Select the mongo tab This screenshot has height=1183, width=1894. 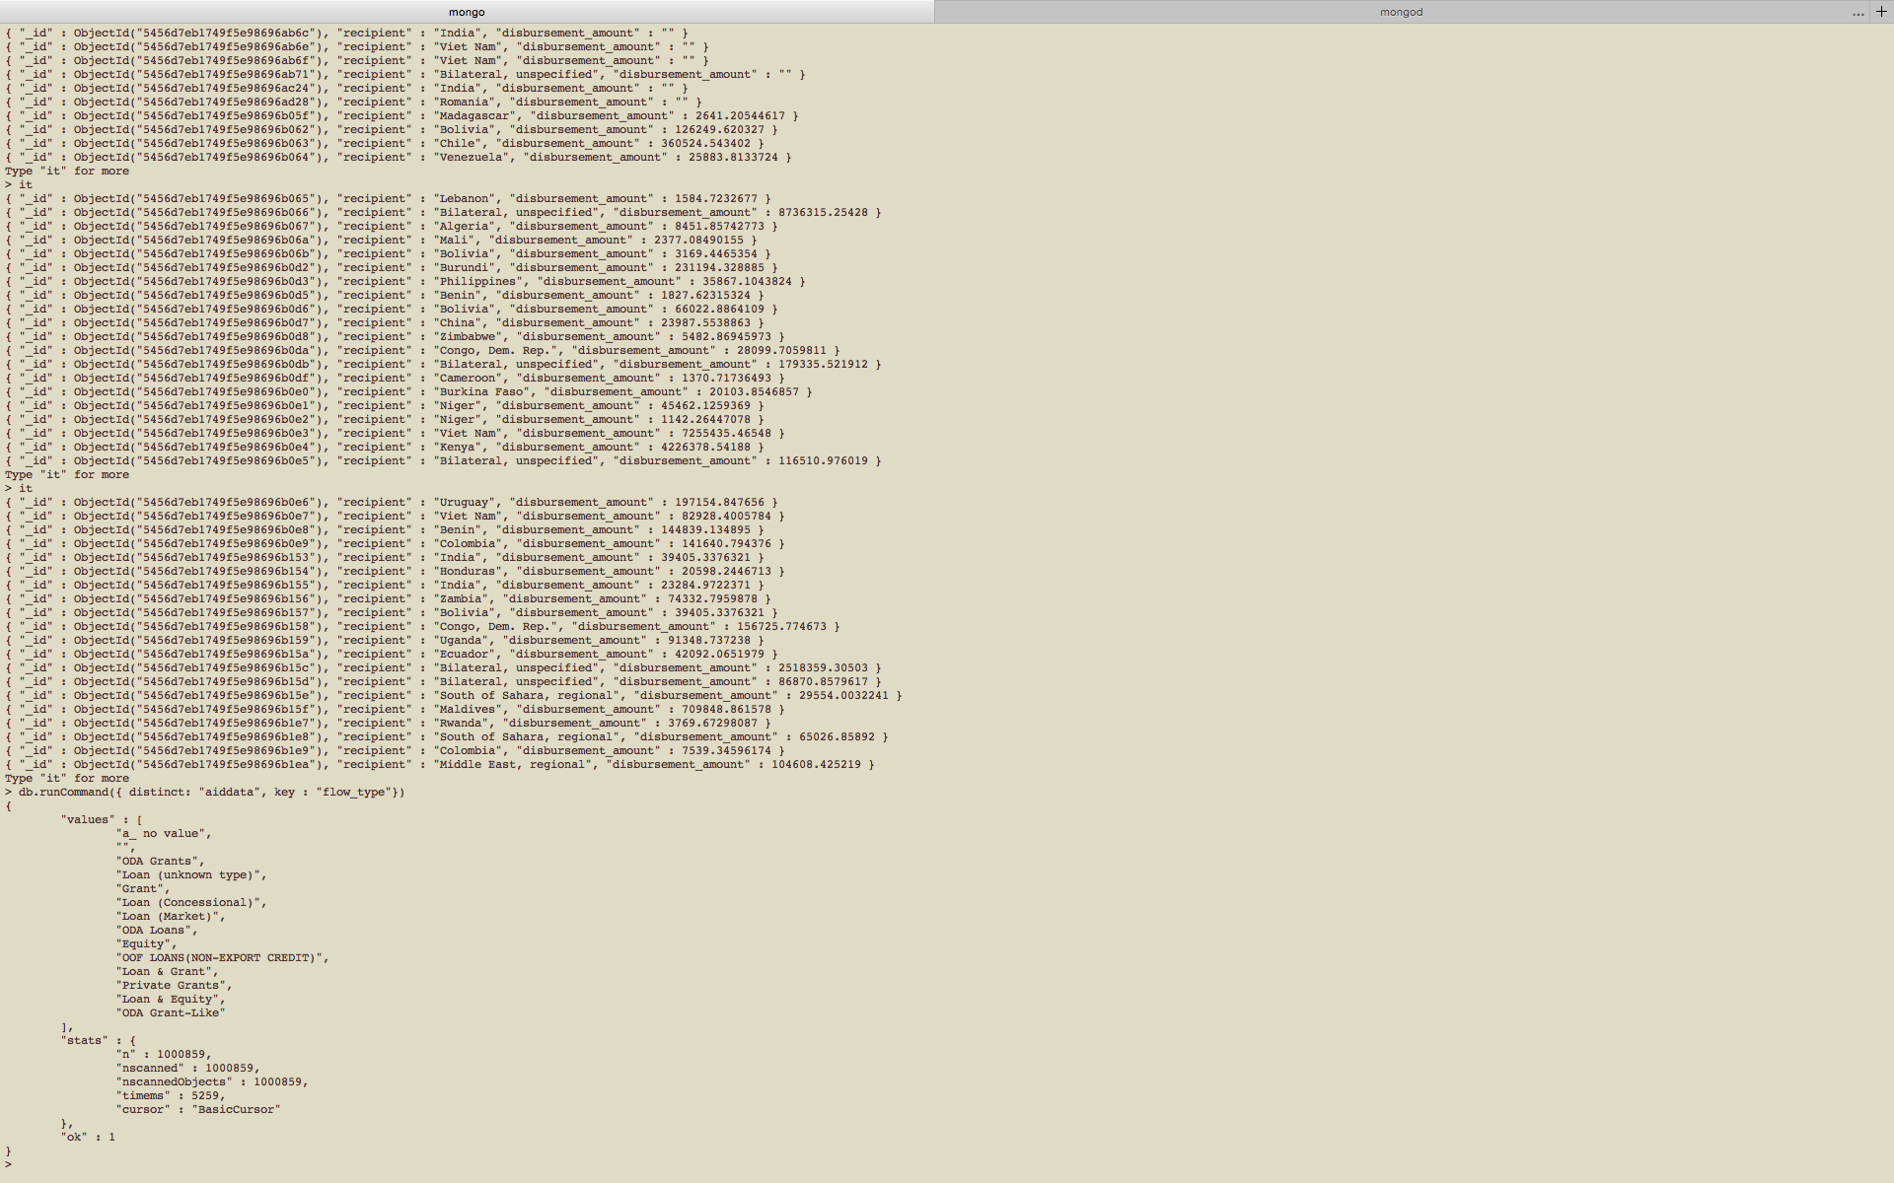(x=467, y=12)
